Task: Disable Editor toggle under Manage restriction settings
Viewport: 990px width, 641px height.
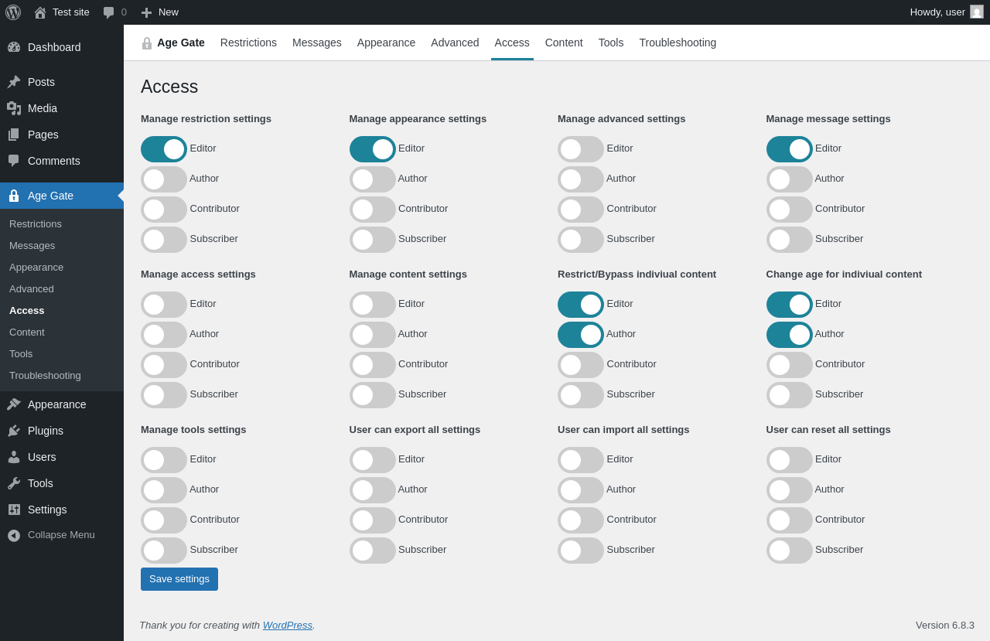Action: coord(164,149)
